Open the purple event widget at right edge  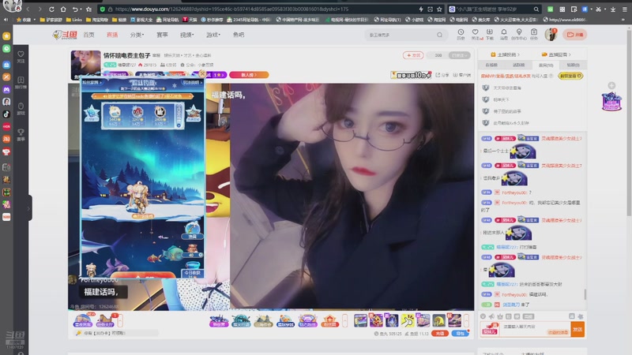611,102
